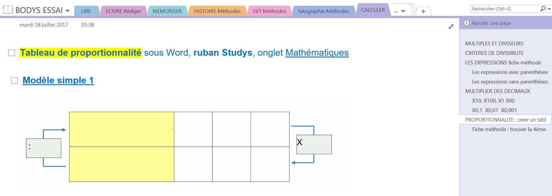Expand page to full view with arrow icon

[451, 27]
